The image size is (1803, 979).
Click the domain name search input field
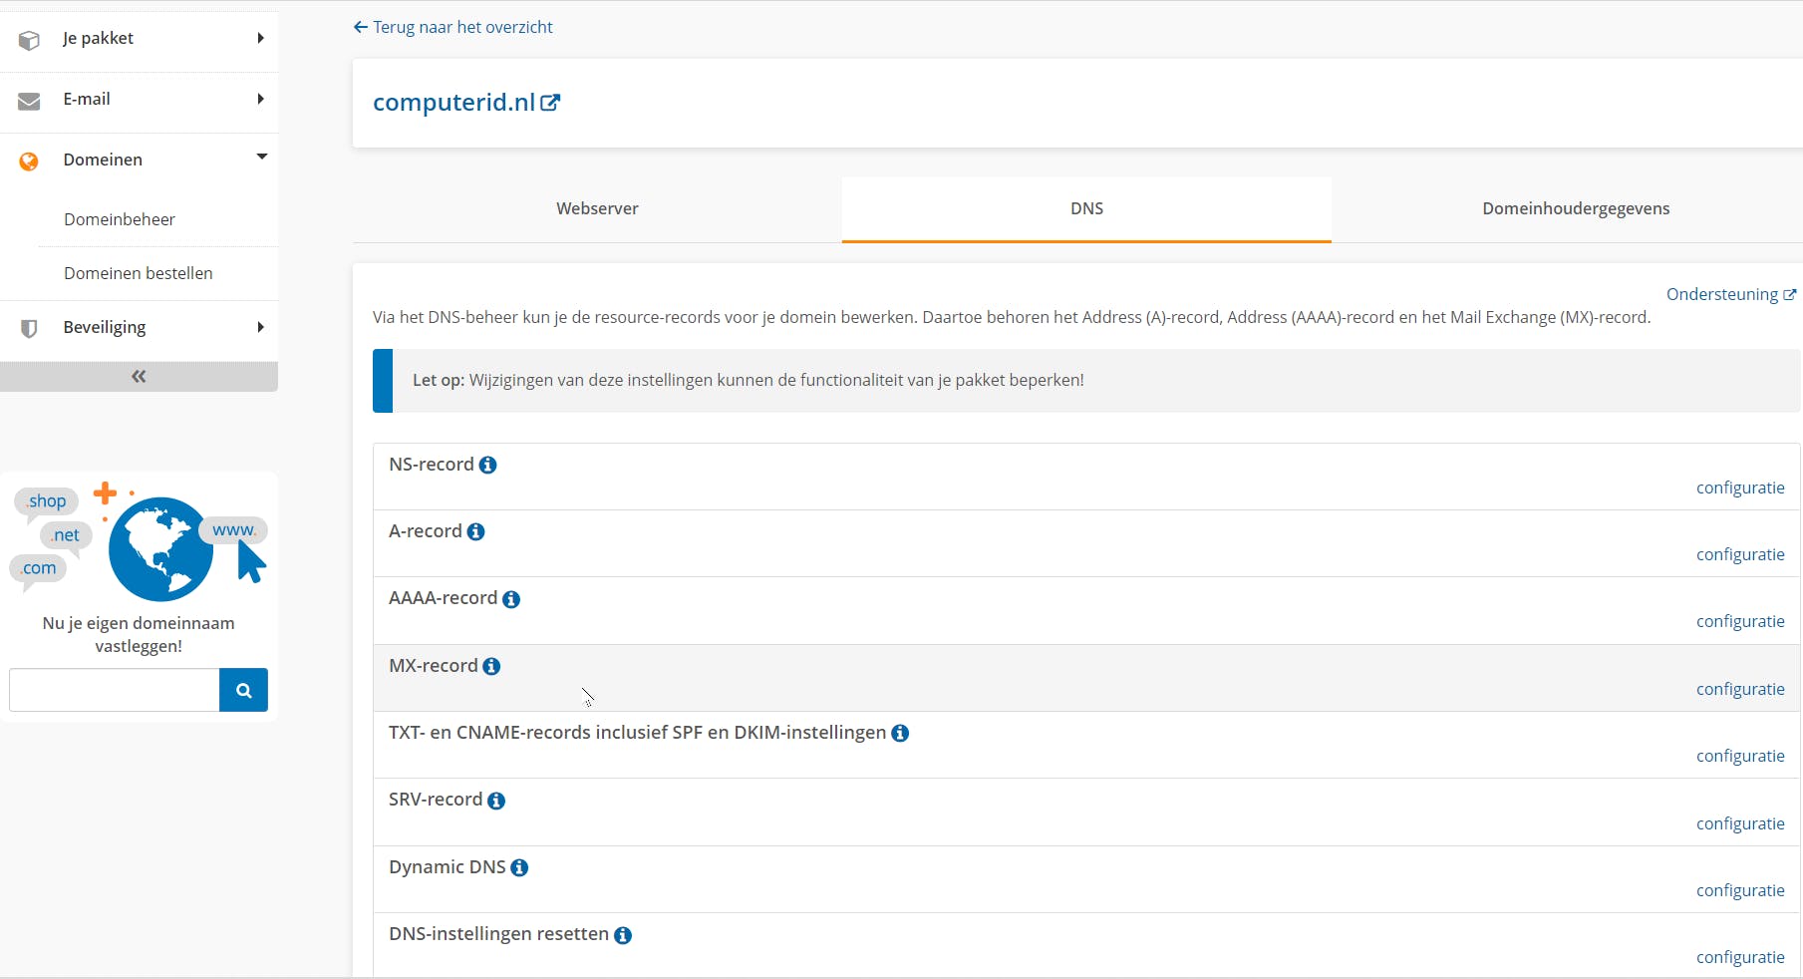pos(115,690)
